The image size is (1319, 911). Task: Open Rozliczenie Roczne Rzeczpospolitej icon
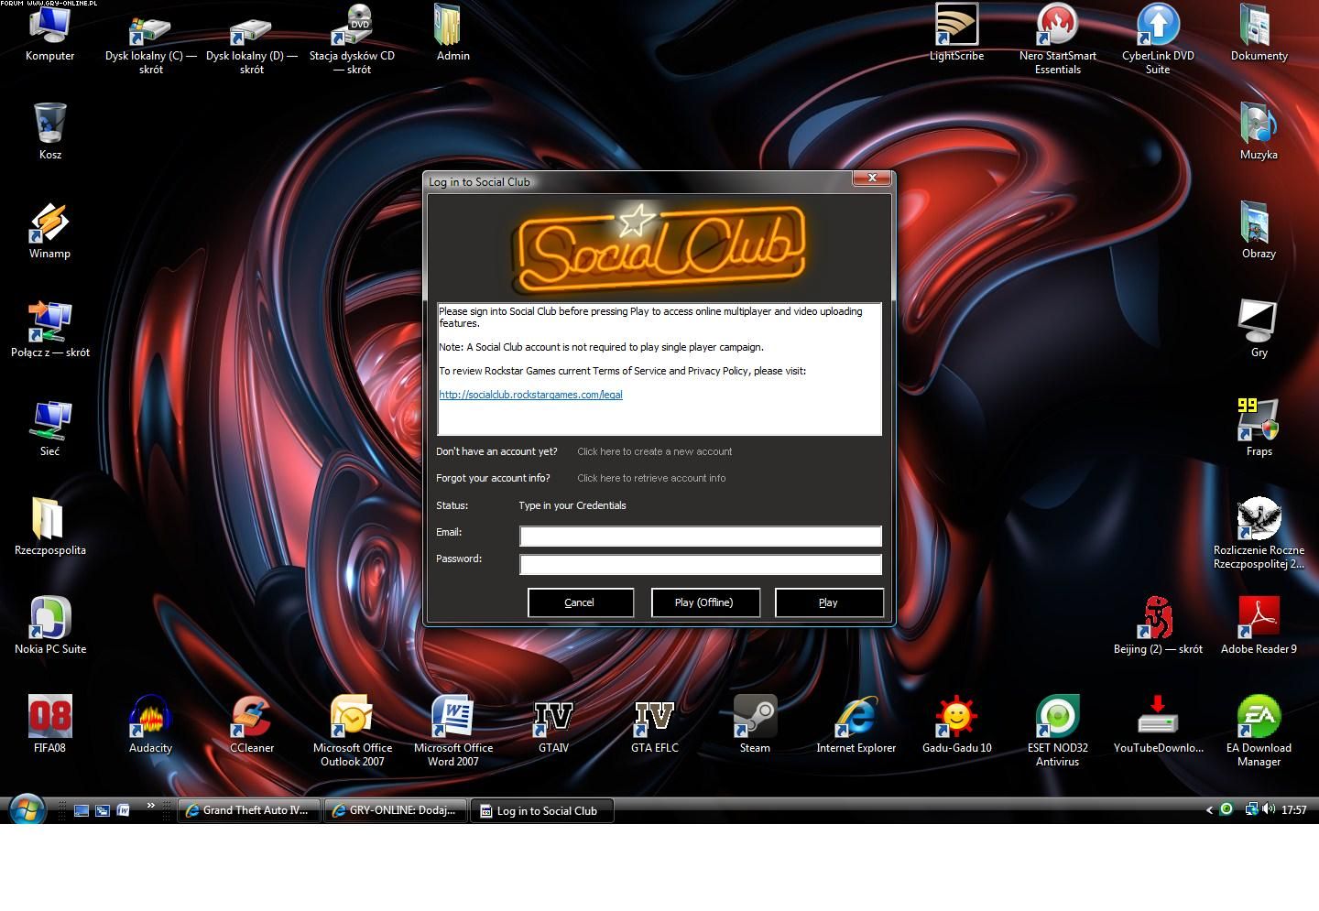pyautogui.click(x=1259, y=533)
